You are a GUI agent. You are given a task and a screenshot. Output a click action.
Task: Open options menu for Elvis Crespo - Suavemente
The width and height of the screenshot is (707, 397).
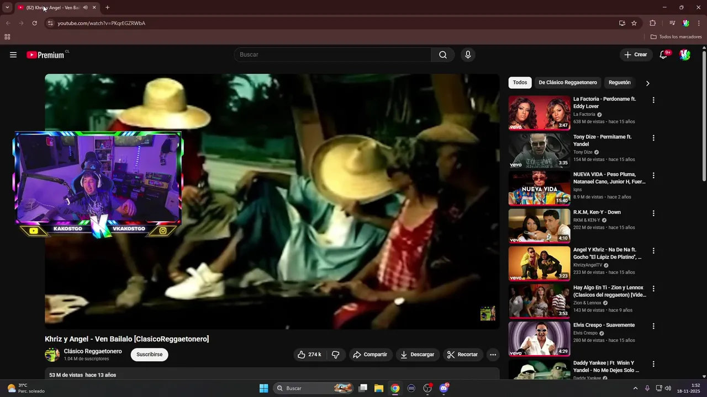(x=653, y=326)
